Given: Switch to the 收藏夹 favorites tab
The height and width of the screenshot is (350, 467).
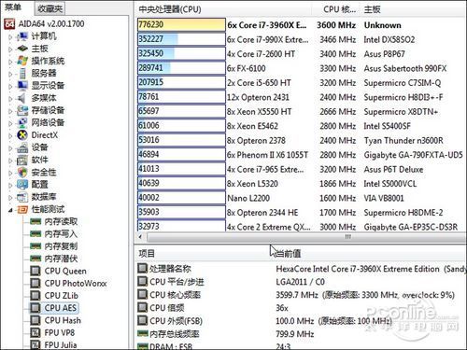Looking at the screenshot, I should click(x=50, y=8).
